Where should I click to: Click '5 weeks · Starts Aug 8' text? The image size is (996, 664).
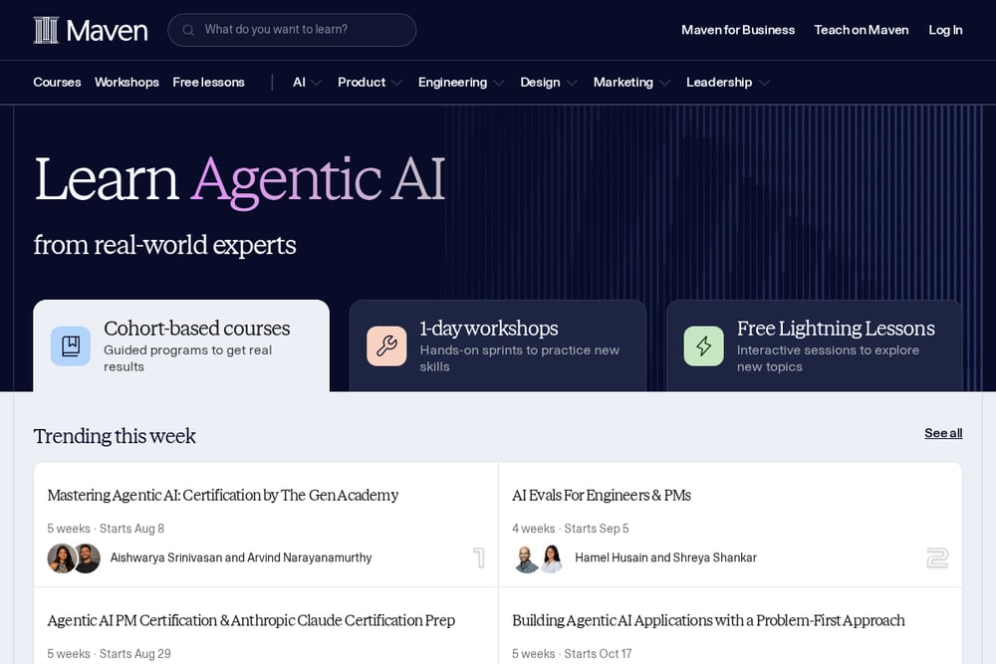coord(106,529)
